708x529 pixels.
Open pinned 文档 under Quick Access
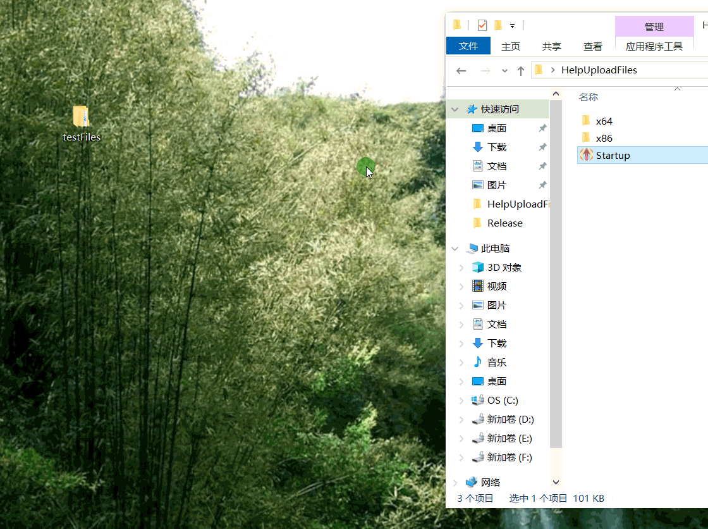497,166
